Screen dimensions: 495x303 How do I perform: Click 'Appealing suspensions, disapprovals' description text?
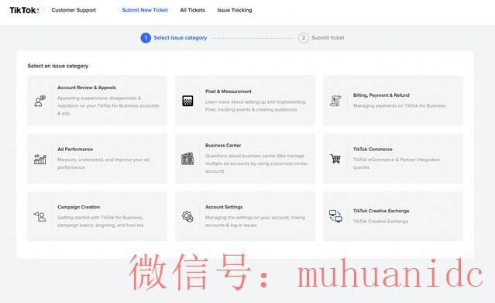[108, 105]
